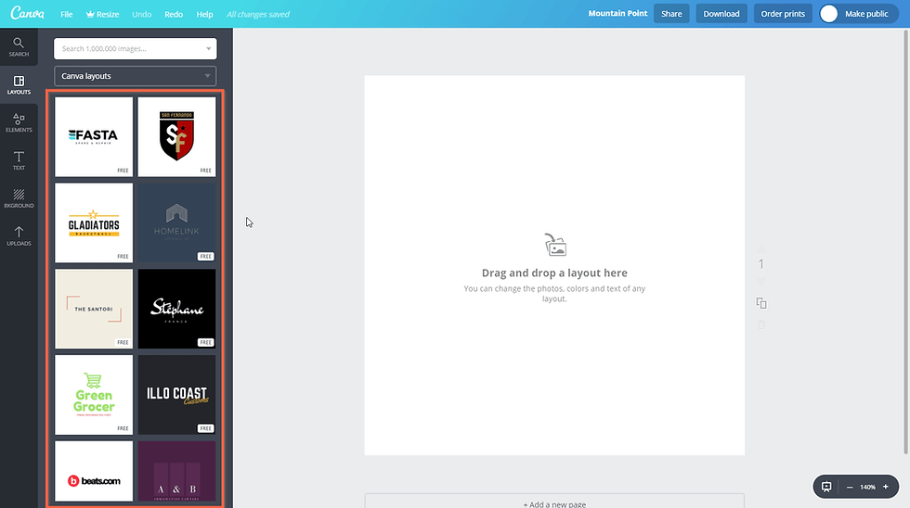Open the Resize menu with crown
Screen dimensions: 910x508
[x=103, y=14]
